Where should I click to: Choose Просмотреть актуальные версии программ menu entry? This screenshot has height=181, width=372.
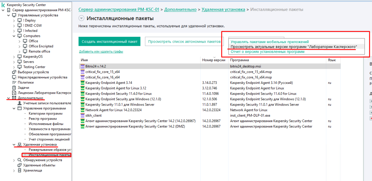(x=294, y=46)
